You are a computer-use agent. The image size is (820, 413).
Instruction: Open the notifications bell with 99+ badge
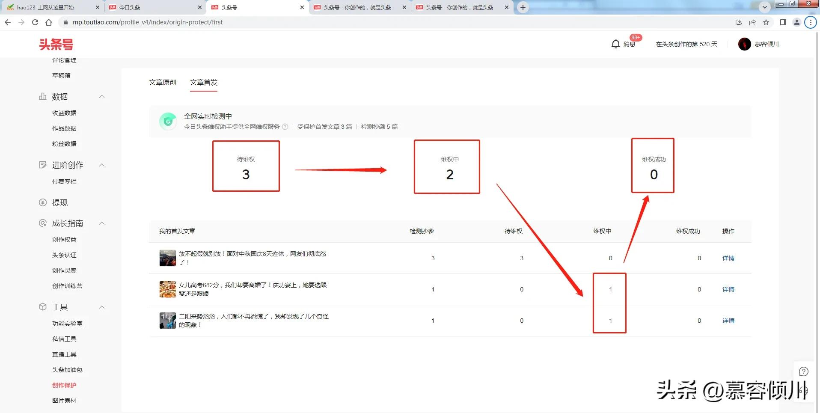click(x=615, y=44)
